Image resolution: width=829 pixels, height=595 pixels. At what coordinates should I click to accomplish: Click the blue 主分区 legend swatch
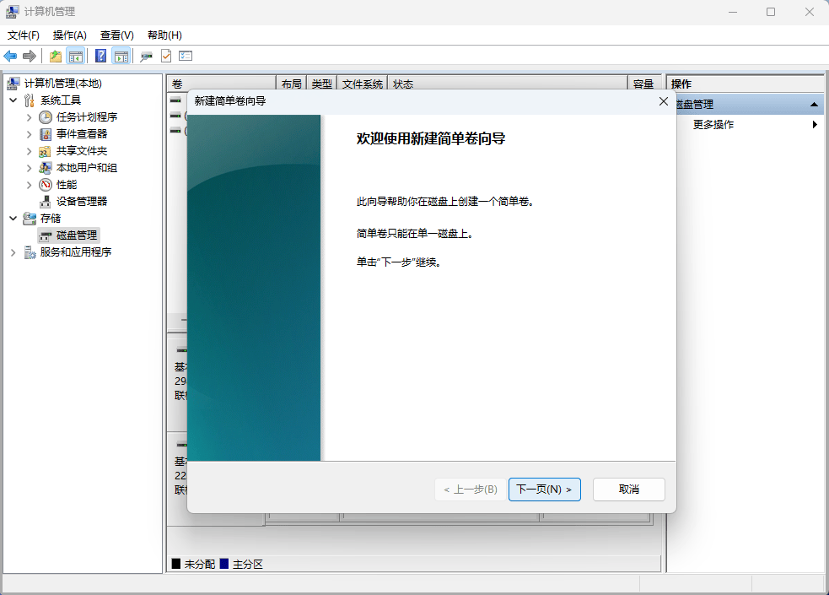(x=224, y=564)
